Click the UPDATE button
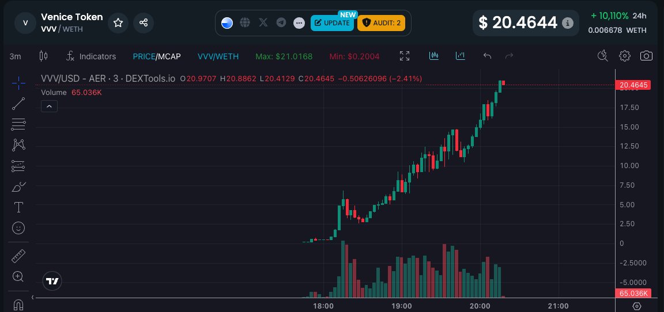Image resolution: width=664 pixels, height=312 pixels. [332, 23]
